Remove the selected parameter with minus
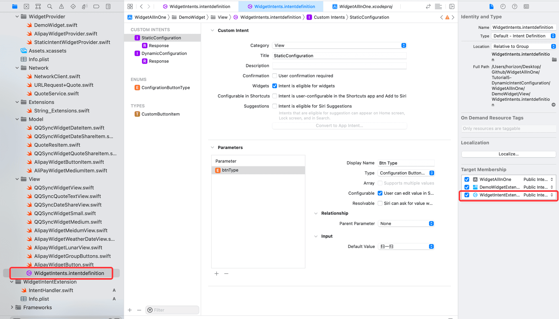The image size is (559, 319). pyautogui.click(x=226, y=274)
